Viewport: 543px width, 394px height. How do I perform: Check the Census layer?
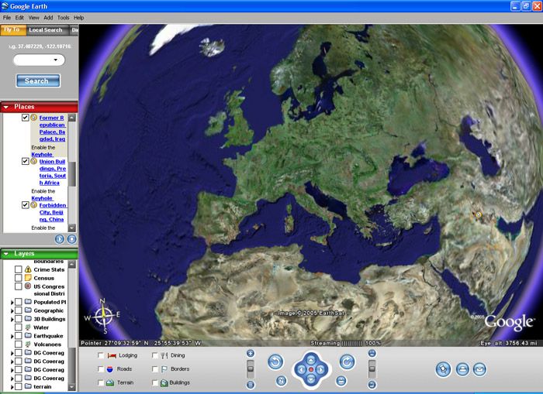(19, 278)
